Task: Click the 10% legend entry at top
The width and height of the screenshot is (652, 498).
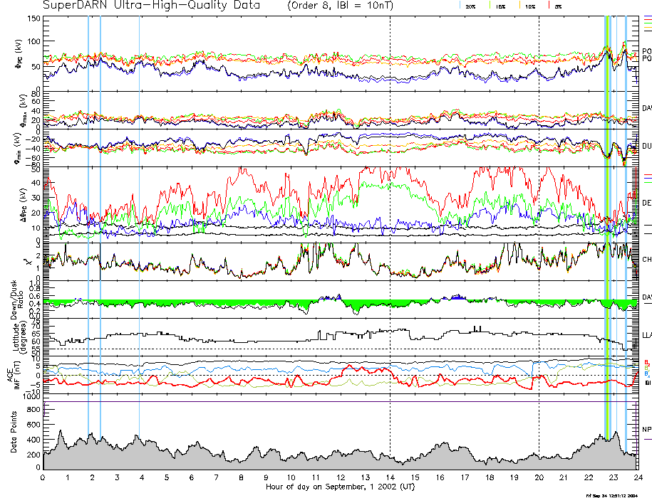Action: (529, 6)
